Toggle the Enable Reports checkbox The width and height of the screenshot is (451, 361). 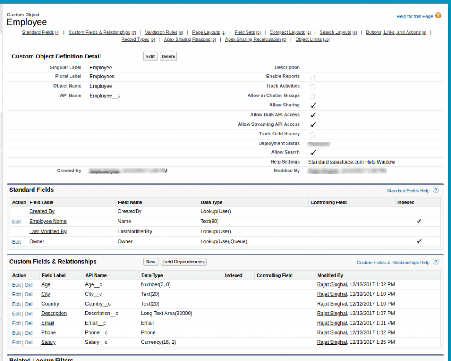point(312,77)
